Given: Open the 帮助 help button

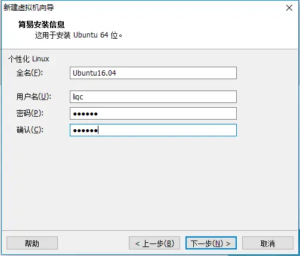Looking at the screenshot, I should tap(32, 243).
